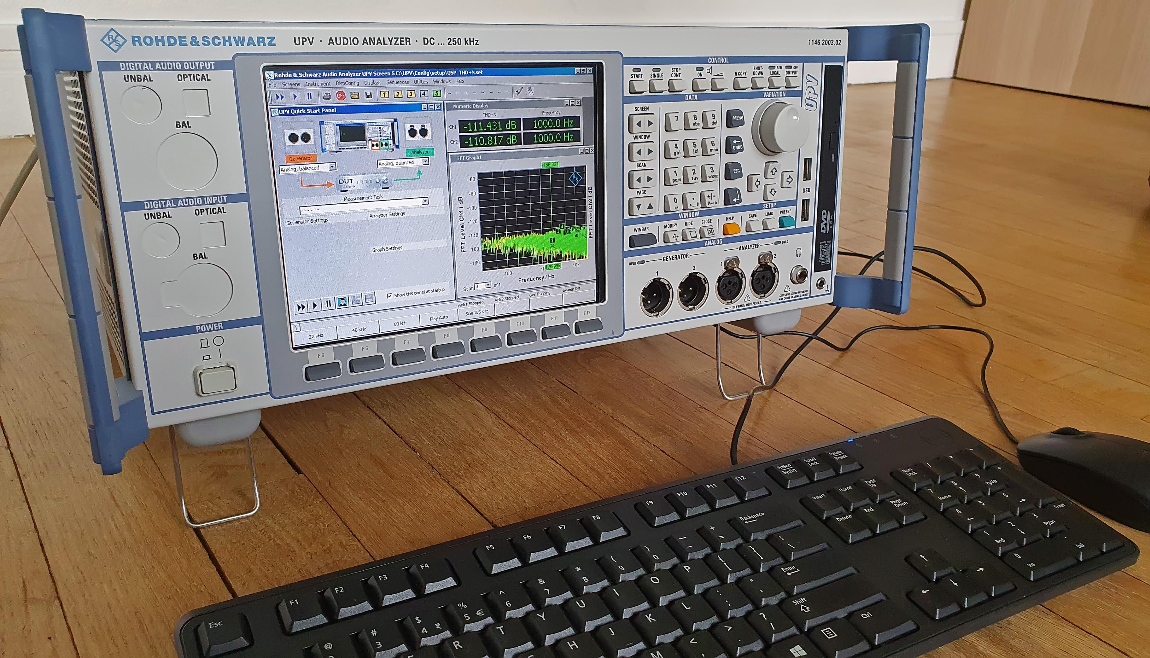Click Gen Running status field
Viewport: 1150px width, 658px height.
click(540, 294)
